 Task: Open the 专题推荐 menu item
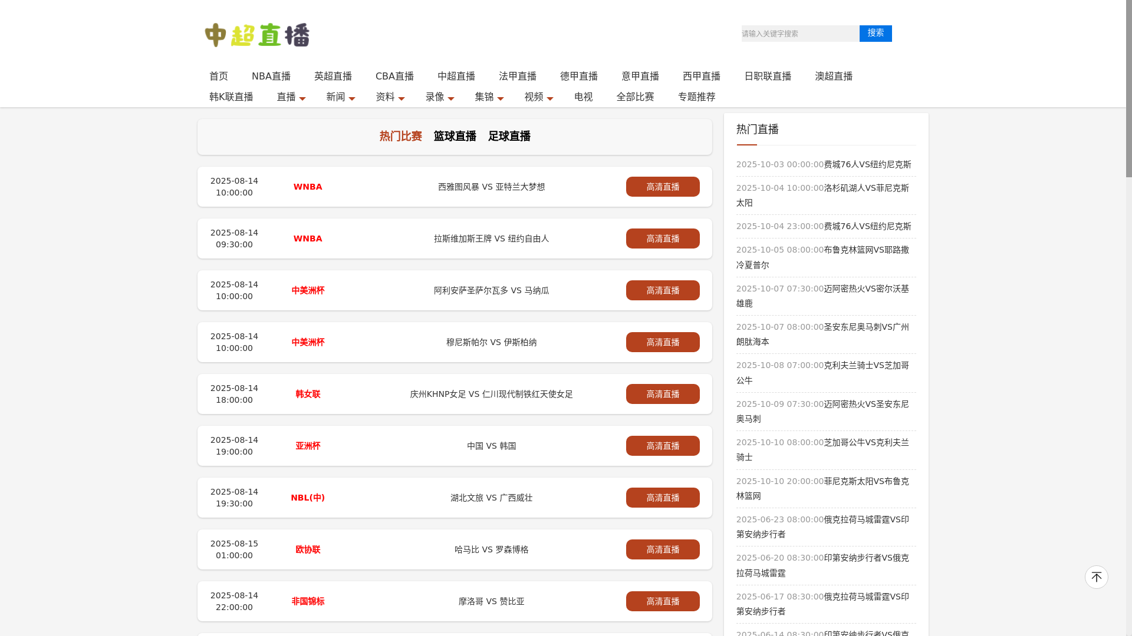click(697, 97)
